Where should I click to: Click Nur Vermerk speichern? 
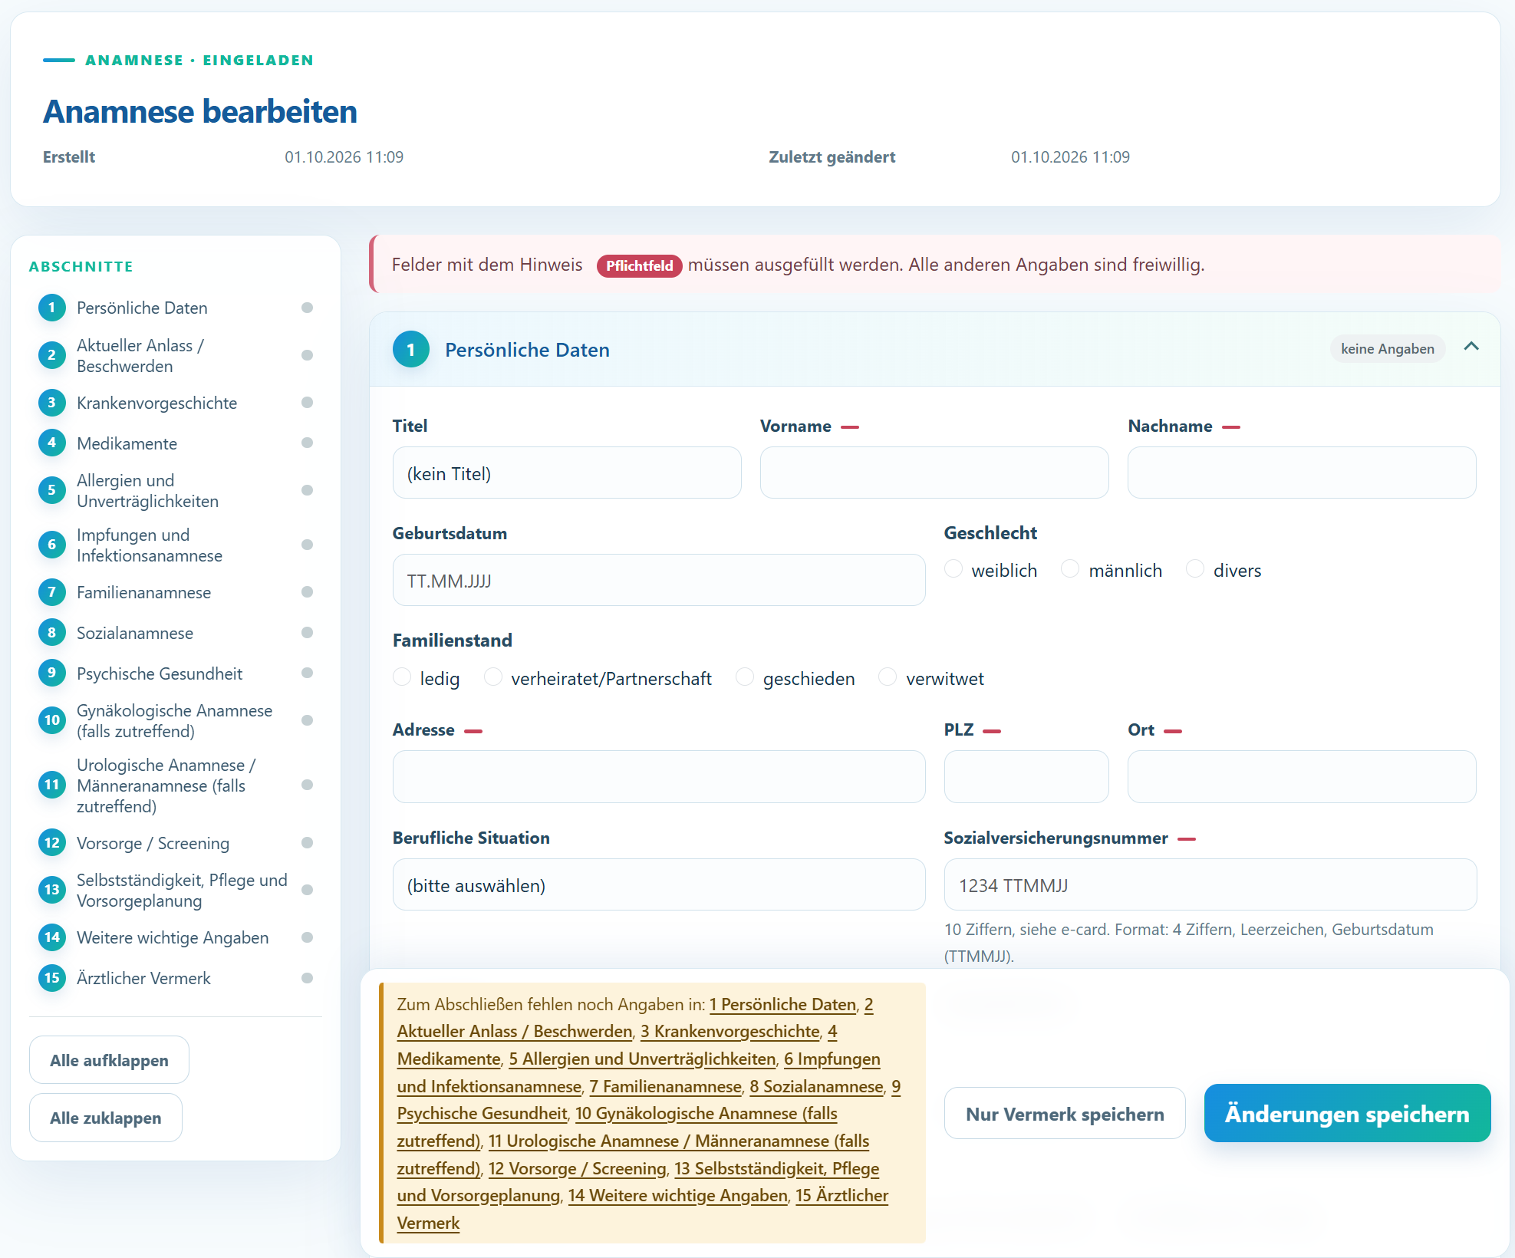pos(1065,1114)
